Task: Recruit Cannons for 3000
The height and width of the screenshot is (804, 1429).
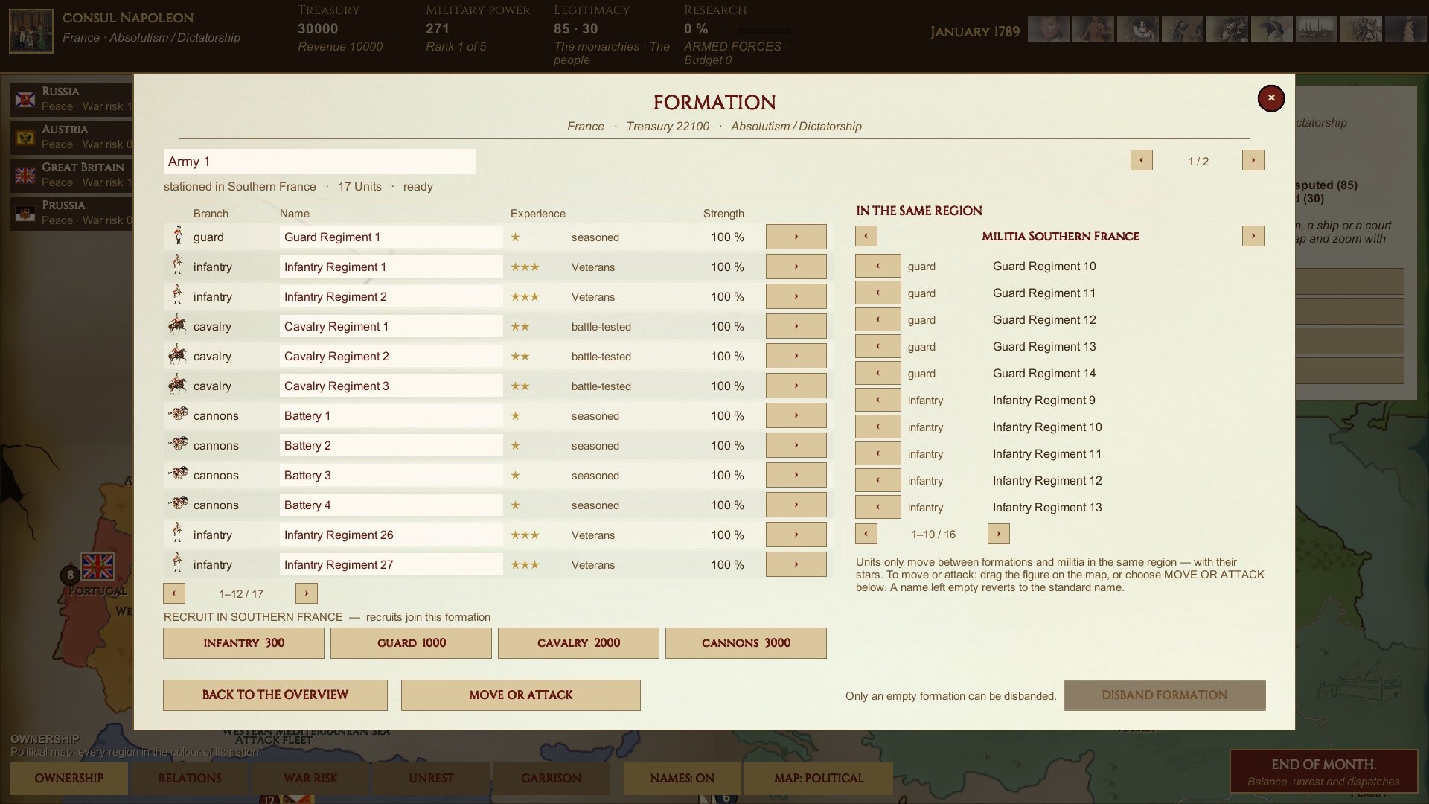Action: click(746, 643)
